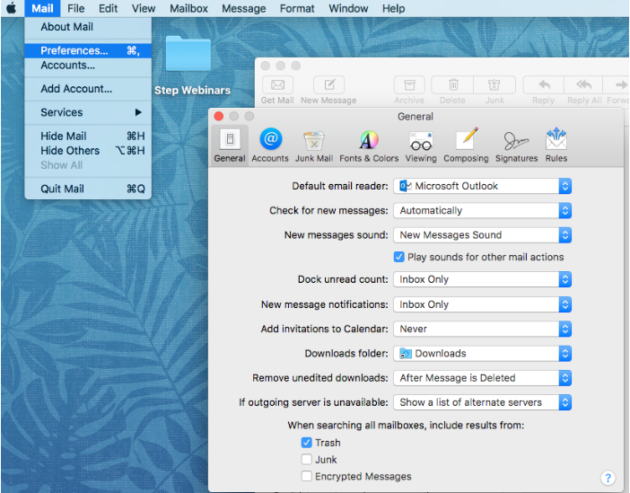This screenshot has height=493, width=630.
Task: Select Hide Others menu item
Action: coord(88,150)
